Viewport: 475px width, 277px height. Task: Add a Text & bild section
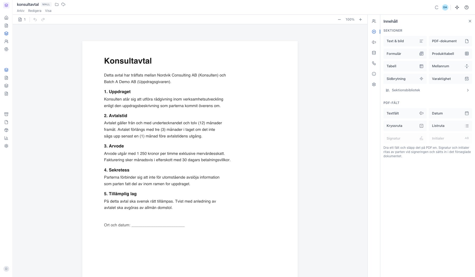405,41
